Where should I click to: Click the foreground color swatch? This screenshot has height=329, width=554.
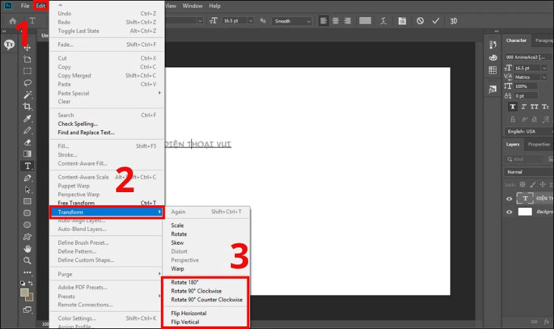(24, 293)
